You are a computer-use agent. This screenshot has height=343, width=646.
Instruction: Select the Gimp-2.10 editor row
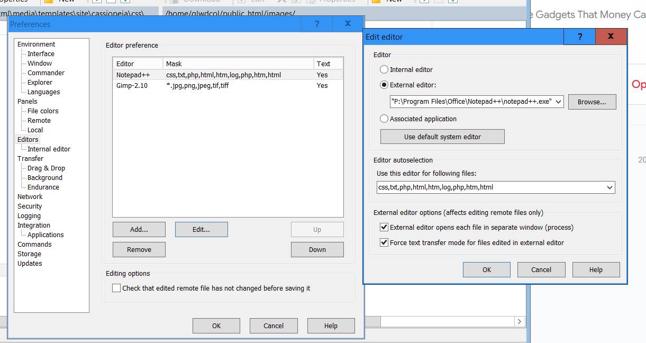(x=132, y=85)
